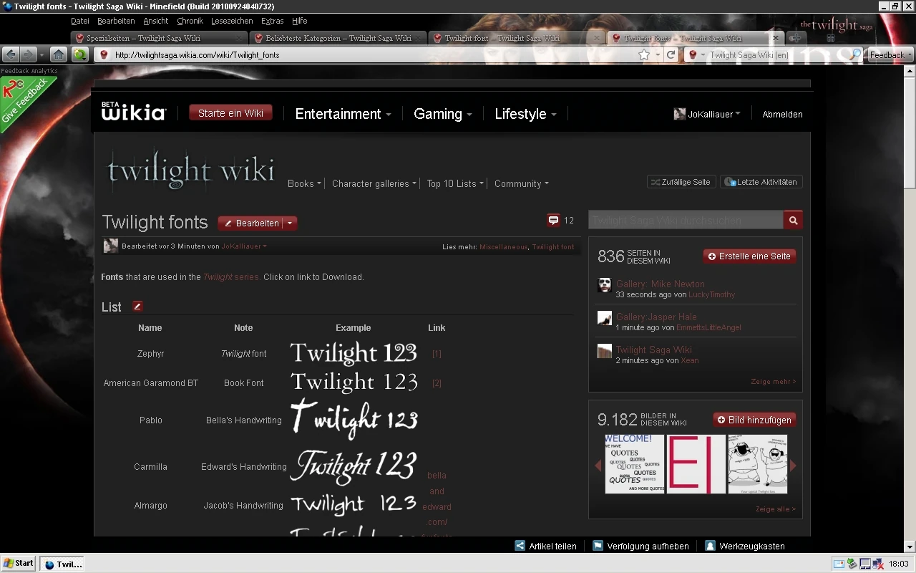Open new browser tab button
The height and width of the screenshot is (573, 916).
coord(795,38)
